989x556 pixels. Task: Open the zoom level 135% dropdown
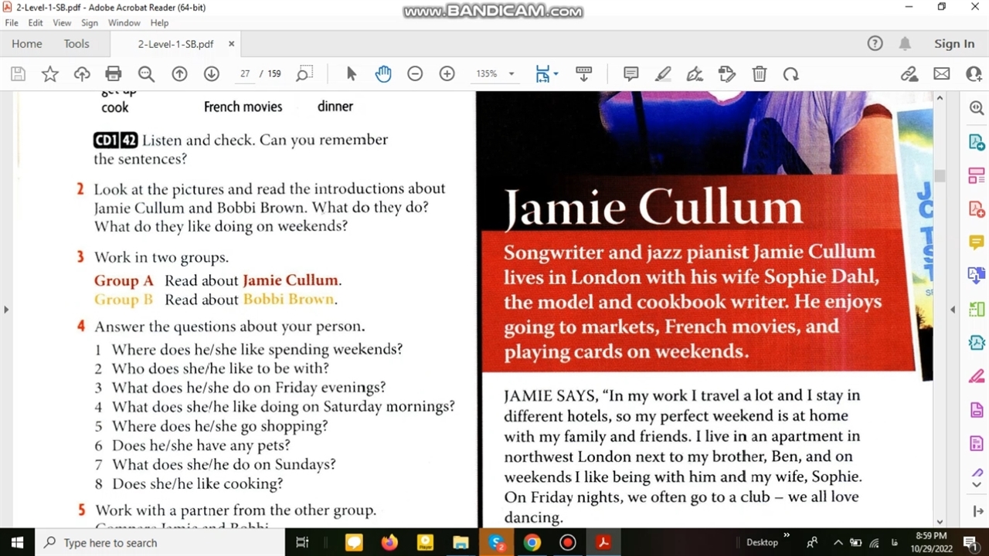(x=511, y=74)
